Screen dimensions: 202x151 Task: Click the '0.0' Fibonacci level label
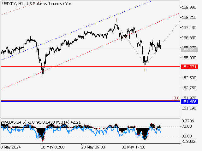(x=176, y=98)
